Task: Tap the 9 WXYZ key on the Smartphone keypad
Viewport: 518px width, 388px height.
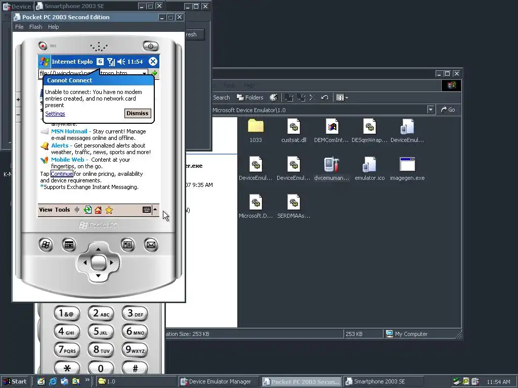Action: coord(135,350)
